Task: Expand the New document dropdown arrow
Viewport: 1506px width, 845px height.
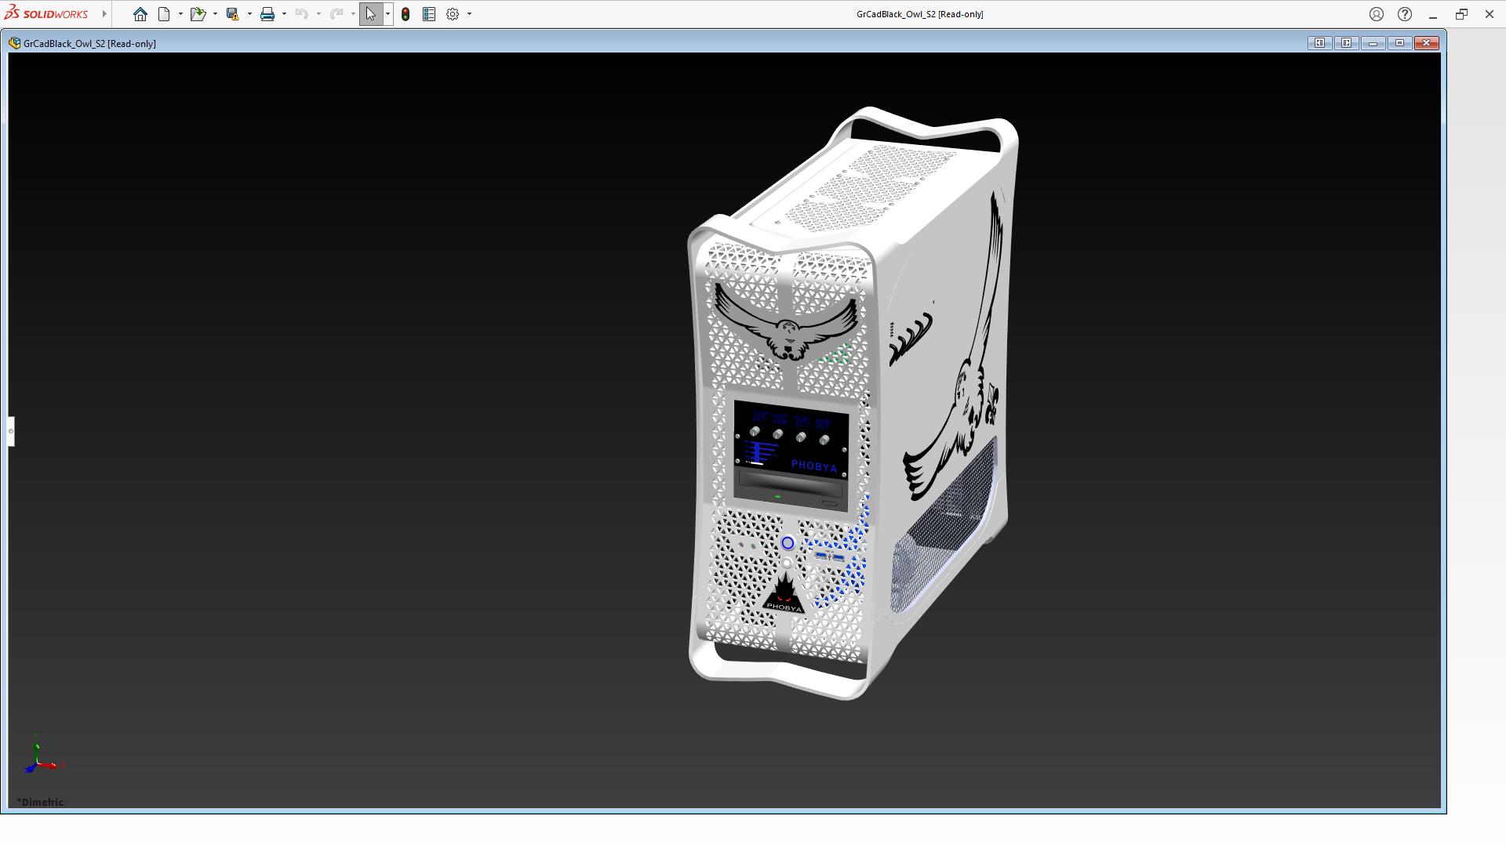Action: [180, 14]
